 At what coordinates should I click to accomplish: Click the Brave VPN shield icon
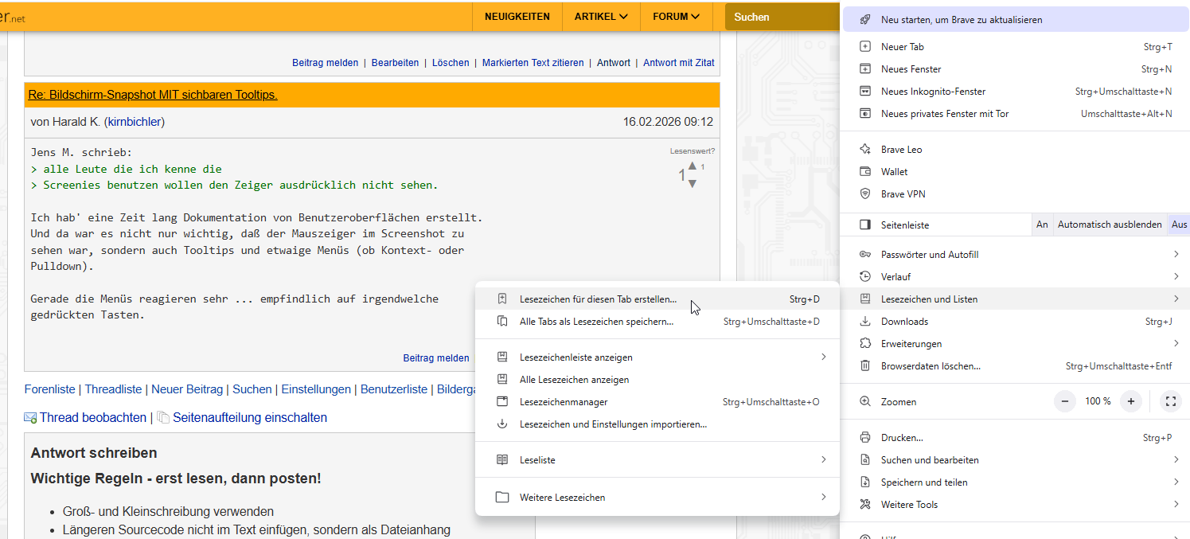pyautogui.click(x=865, y=194)
